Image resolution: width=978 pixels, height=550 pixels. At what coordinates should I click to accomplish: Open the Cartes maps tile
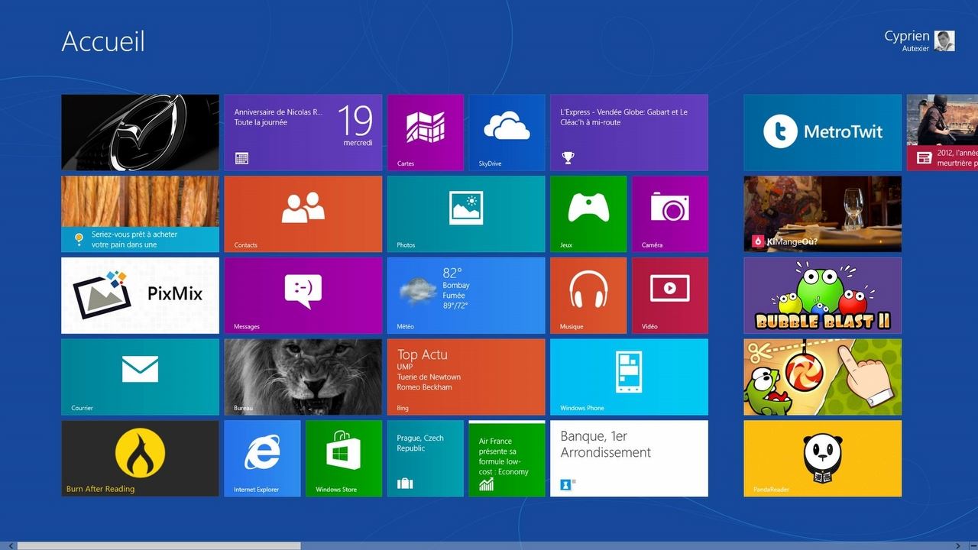pyautogui.click(x=425, y=132)
